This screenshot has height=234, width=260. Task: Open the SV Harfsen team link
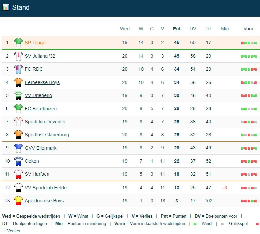(37, 174)
